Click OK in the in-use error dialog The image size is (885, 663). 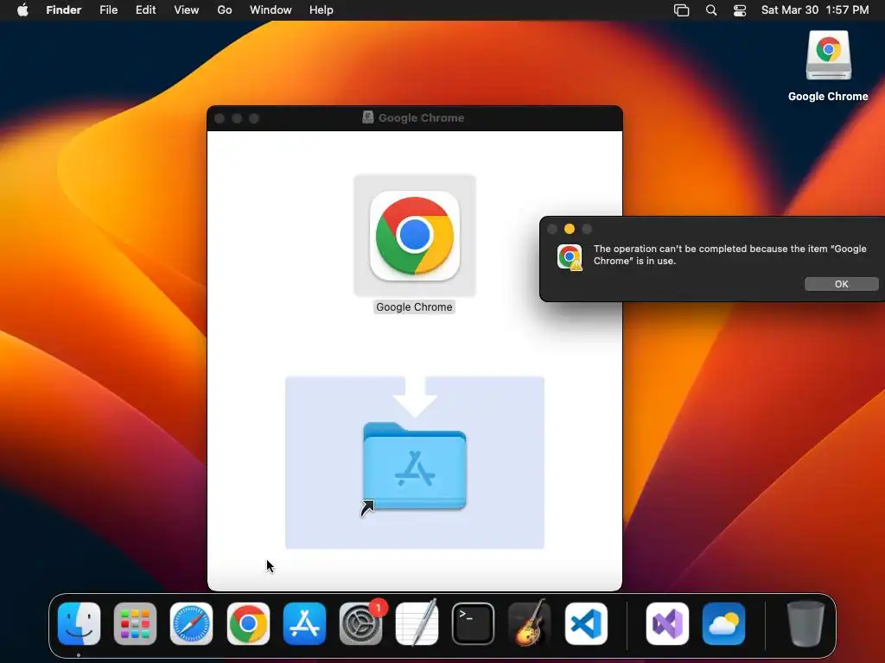tap(841, 284)
